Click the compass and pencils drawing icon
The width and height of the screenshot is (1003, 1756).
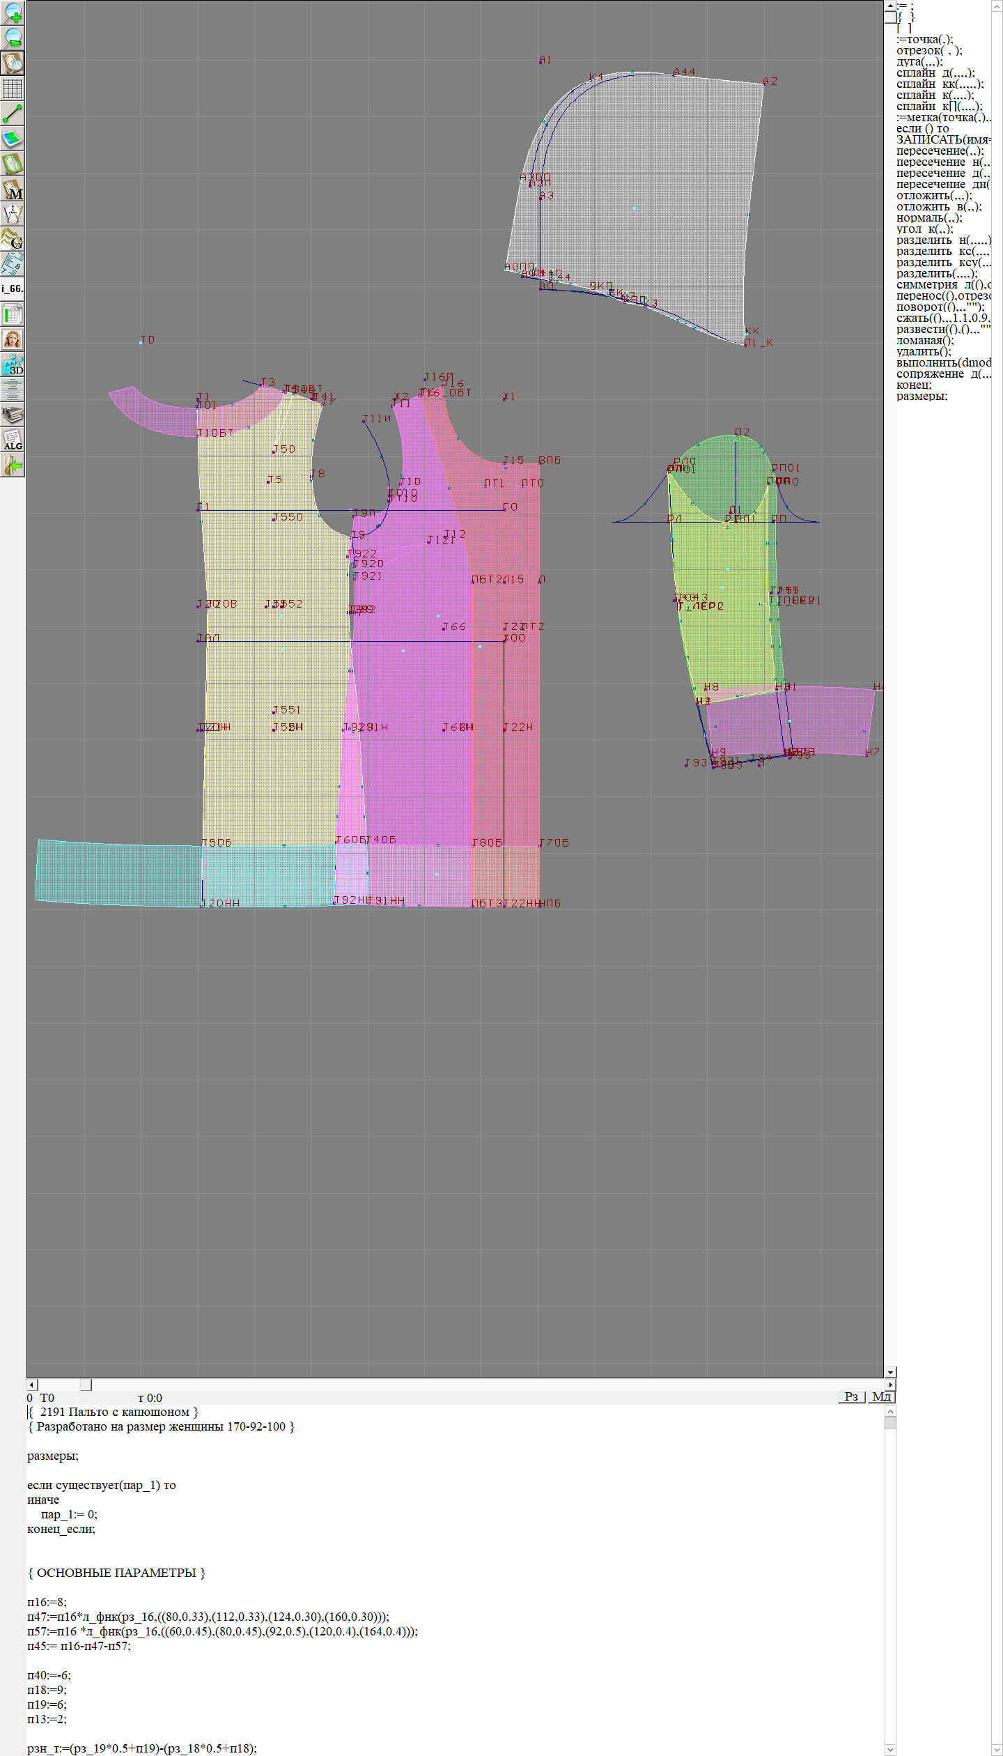(13, 214)
